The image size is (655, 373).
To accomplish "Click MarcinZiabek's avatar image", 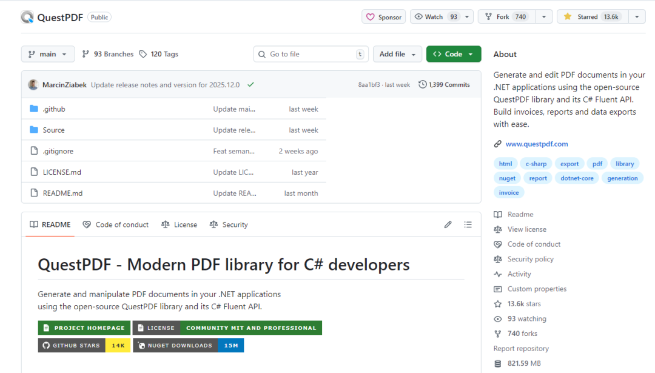I will tap(33, 85).
